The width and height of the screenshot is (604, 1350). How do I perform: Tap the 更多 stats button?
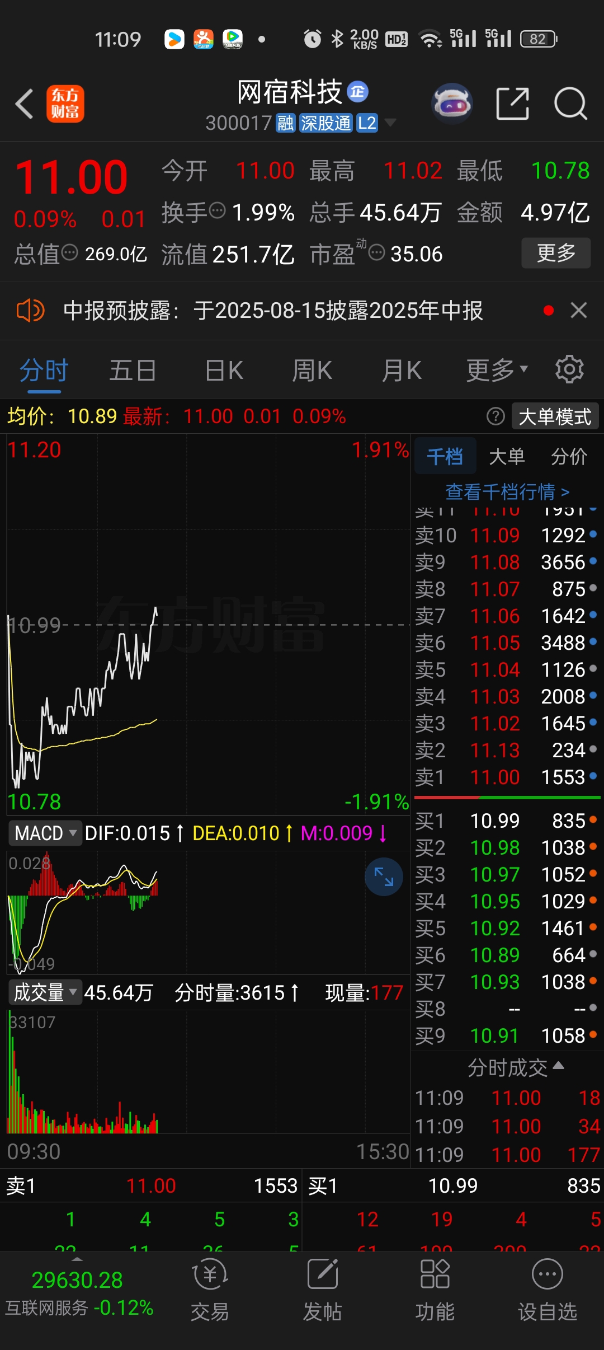point(556,253)
